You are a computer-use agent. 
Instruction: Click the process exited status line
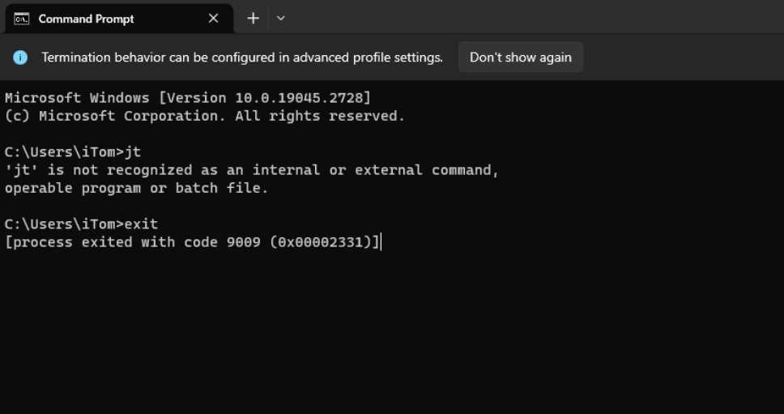click(193, 242)
